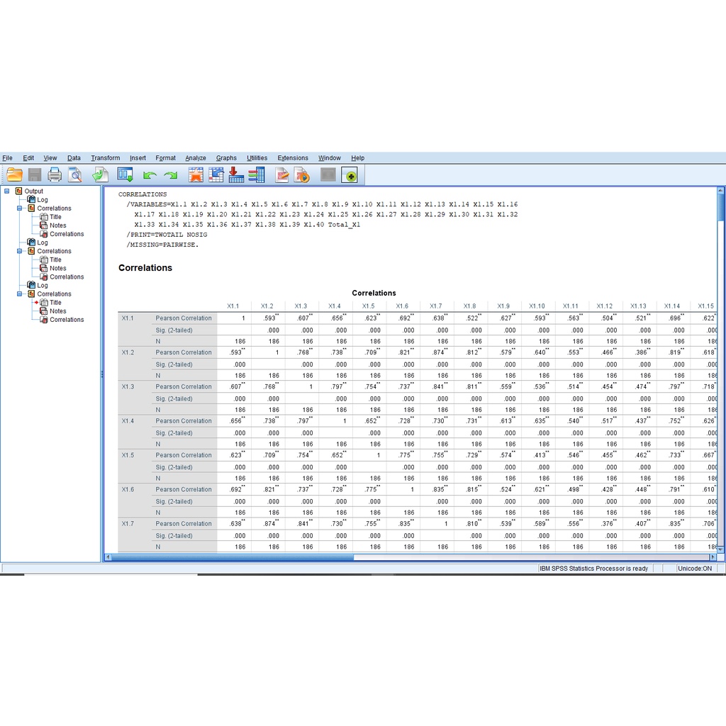Open the Analyze menu

(196, 158)
